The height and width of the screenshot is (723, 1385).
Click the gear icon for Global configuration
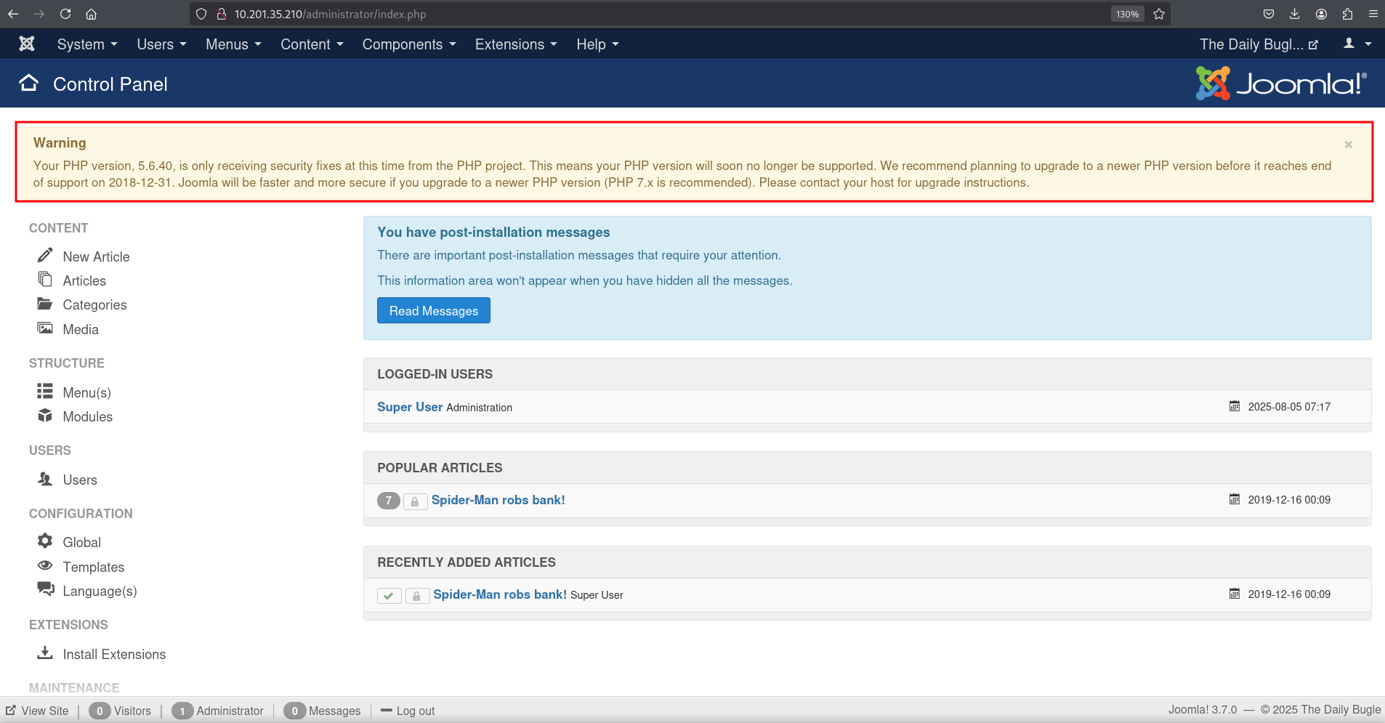pyautogui.click(x=45, y=541)
